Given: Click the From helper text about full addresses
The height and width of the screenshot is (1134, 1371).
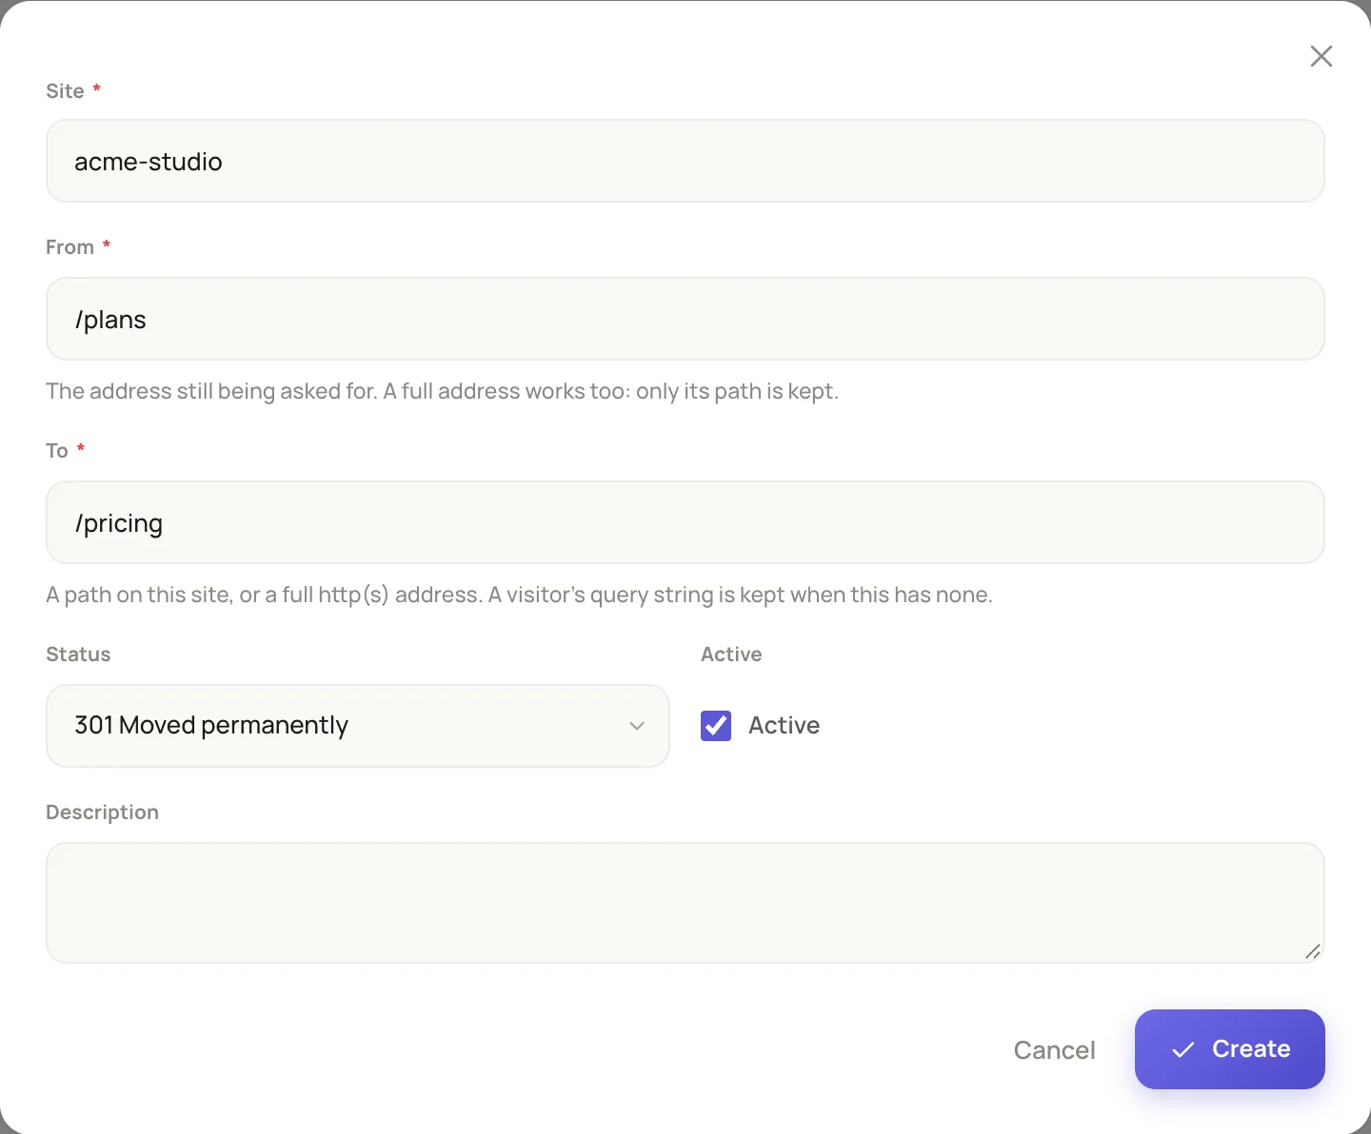Looking at the screenshot, I should [x=442, y=391].
